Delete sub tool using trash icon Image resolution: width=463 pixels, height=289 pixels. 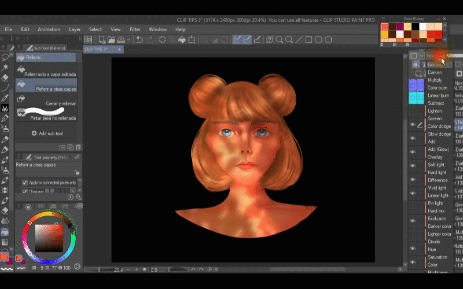click(x=77, y=147)
